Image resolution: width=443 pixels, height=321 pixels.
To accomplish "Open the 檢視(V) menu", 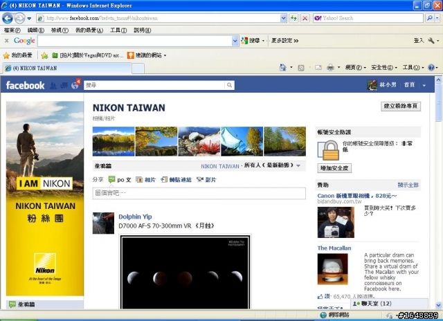I will tap(60, 30).
